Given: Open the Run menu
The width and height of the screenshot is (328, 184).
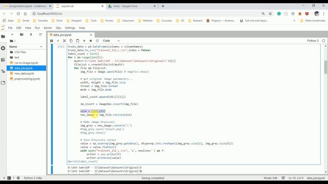Looking at the screenshot, I should (37, 28).
